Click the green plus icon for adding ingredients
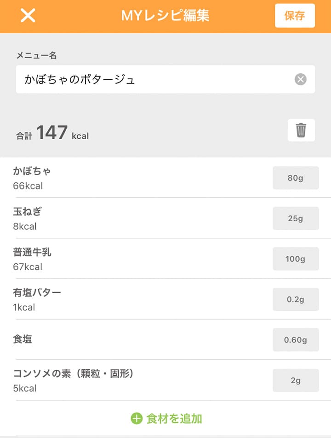This screenshot has width=331, height=438. [137, 419]
